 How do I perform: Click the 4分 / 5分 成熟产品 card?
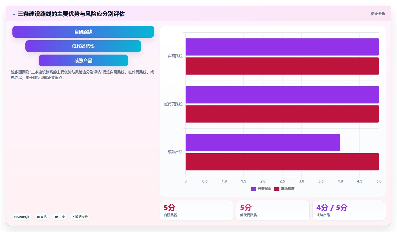coord(349,210)
